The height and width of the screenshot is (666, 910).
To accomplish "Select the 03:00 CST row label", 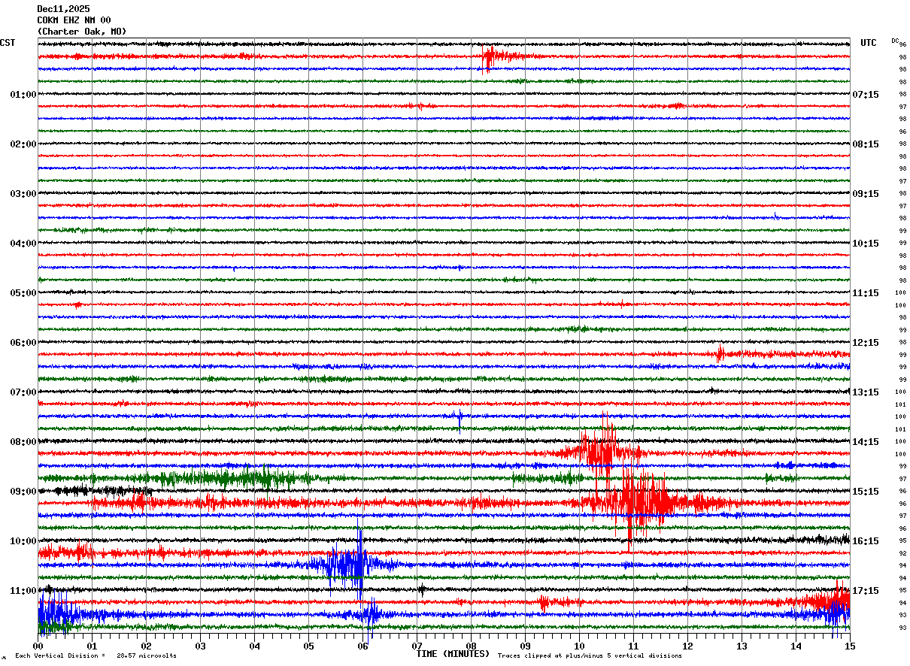I will coord(23,194).
